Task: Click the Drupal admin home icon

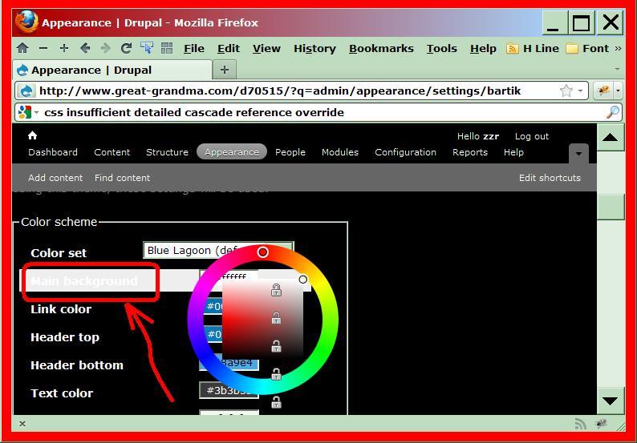Action: pos(33,135)
